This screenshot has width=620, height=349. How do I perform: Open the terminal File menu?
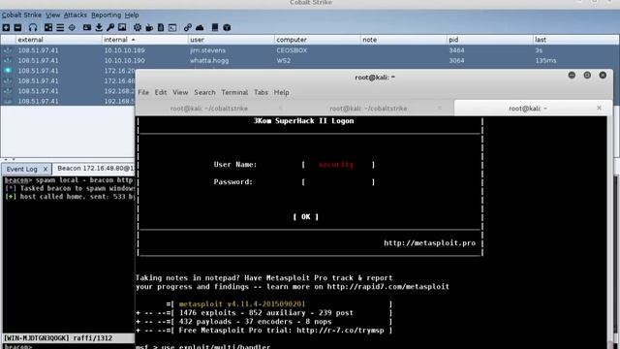click(143, 92)
